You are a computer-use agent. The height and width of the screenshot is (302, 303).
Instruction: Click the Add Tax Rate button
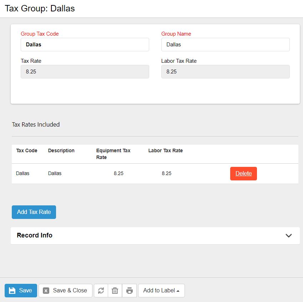click(34, 212)
